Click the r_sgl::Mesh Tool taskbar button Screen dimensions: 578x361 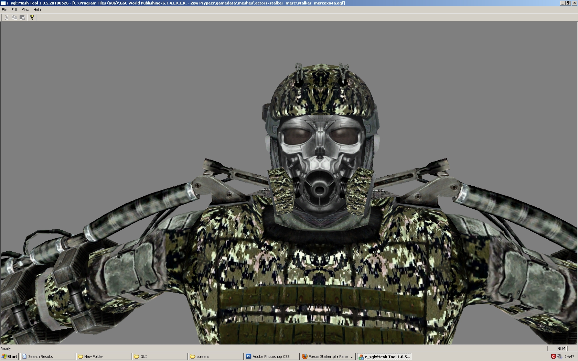(384, 357)
